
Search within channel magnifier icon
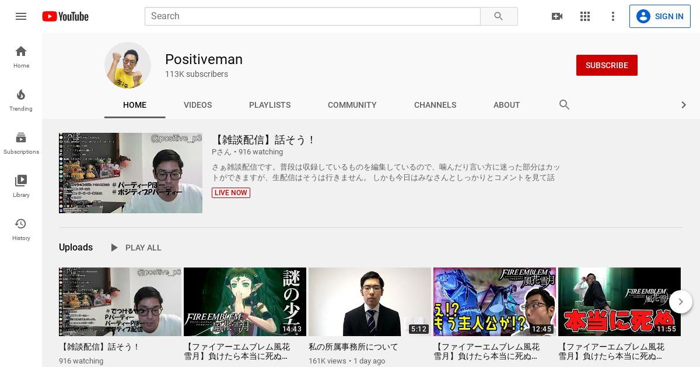tap(564, 105)
